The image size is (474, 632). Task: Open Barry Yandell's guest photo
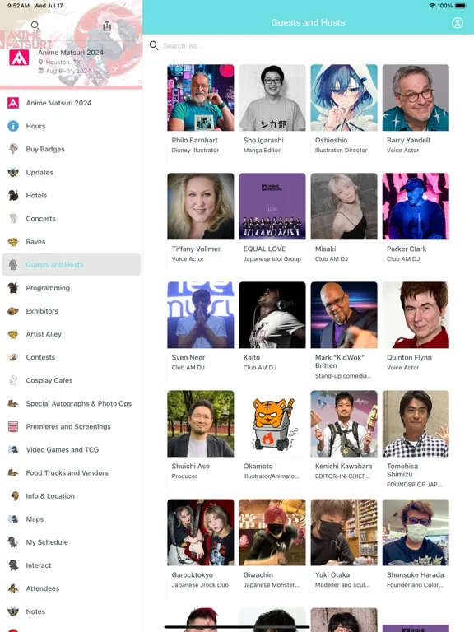[x=416, y=98]
